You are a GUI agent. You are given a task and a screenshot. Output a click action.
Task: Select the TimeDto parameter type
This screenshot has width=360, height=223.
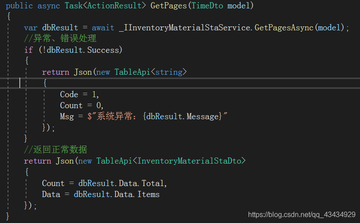[x=207, y=6]
